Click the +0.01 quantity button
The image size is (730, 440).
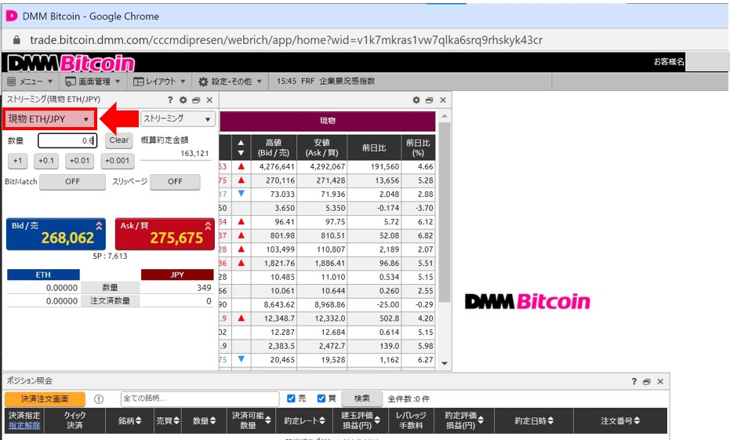(80, 161)
